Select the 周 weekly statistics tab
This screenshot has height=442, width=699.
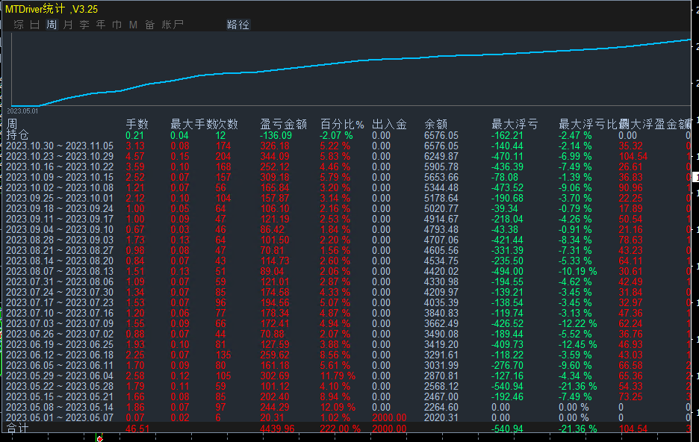pos(52,25)
